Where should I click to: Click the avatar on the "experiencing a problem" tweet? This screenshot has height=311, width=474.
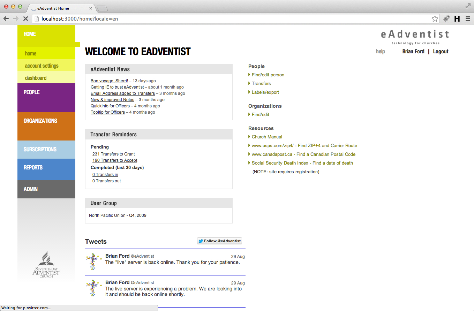click(93, 288)
